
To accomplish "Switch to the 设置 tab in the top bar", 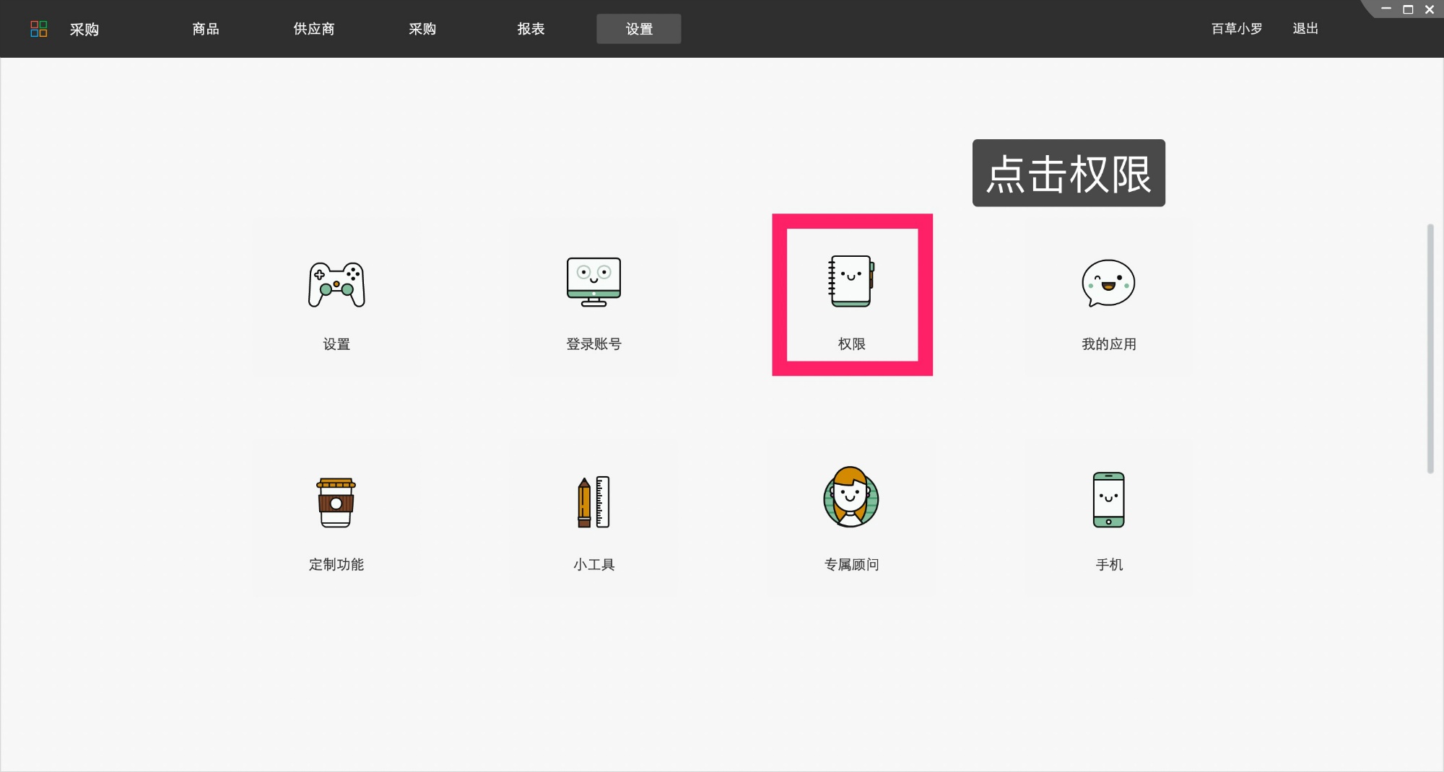I will tap(638, 29).
